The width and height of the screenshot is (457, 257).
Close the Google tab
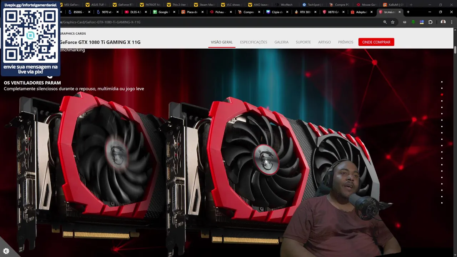[x=174, y=12]
